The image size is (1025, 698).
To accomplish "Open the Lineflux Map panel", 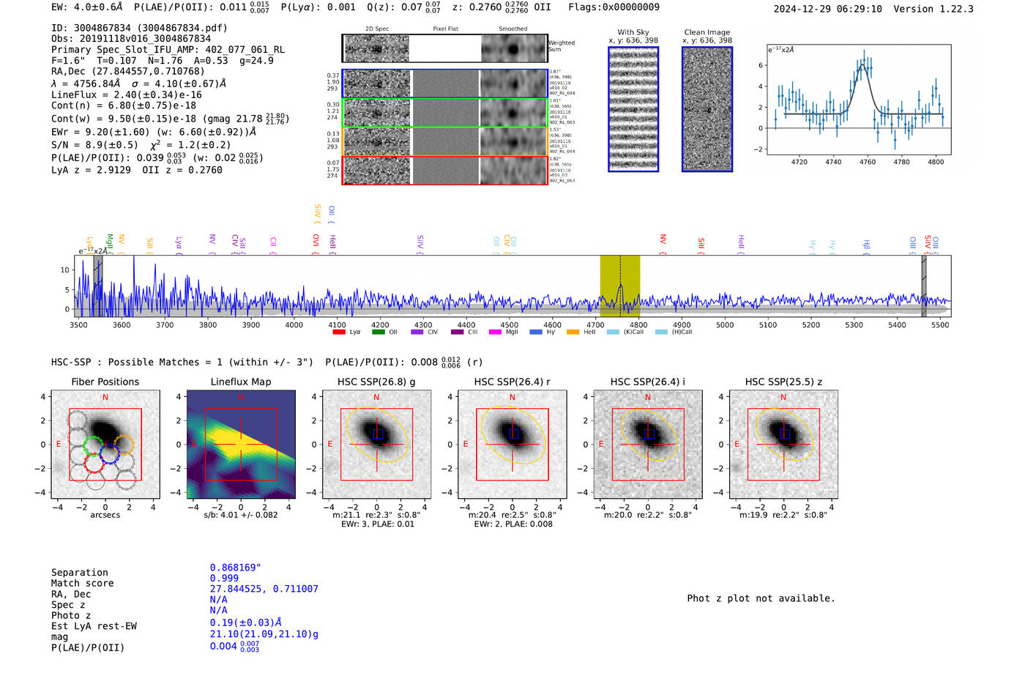I will click(x=241, y=445).
